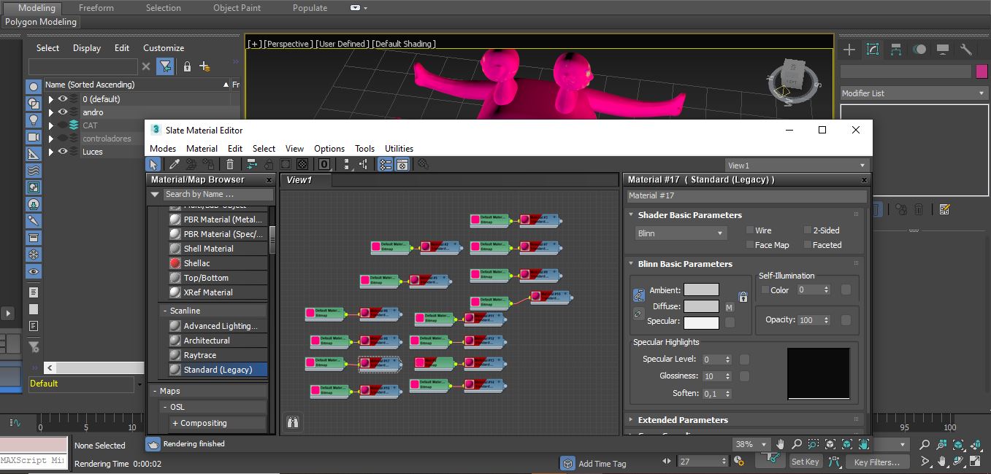Open the Hierarchy tab in command panel
Viewport: 991px width, 474px height.
(x=896, y=50)
